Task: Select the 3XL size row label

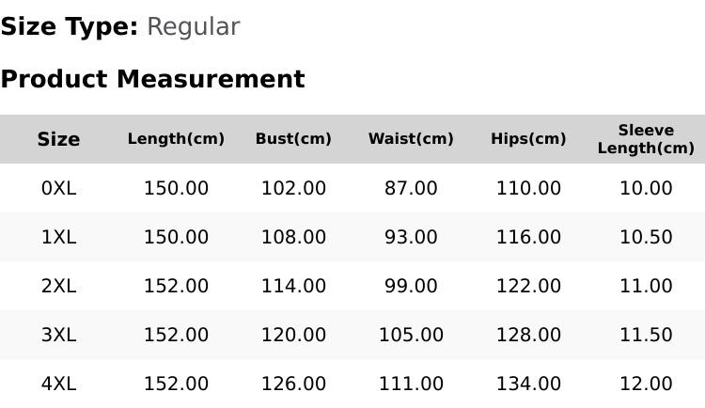Action: click(x=58, y=335)
